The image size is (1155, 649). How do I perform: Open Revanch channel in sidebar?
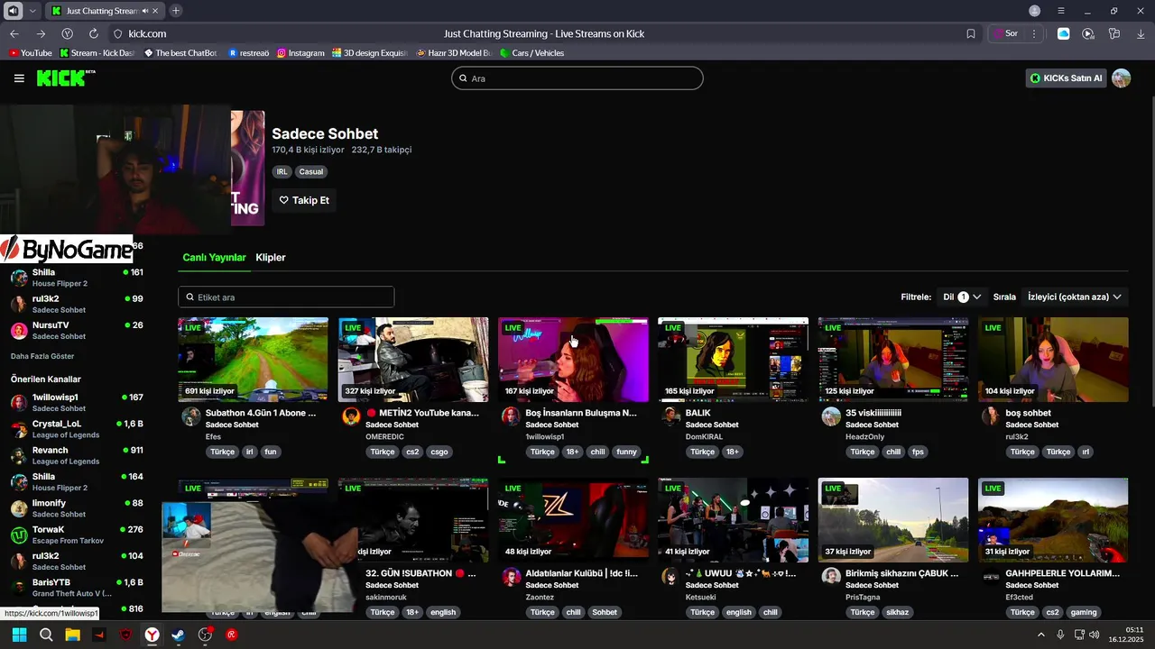tap(77, 455)
